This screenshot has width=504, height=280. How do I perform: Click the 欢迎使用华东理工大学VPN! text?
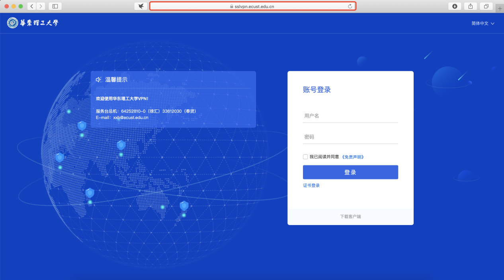(x=122, y=98)
